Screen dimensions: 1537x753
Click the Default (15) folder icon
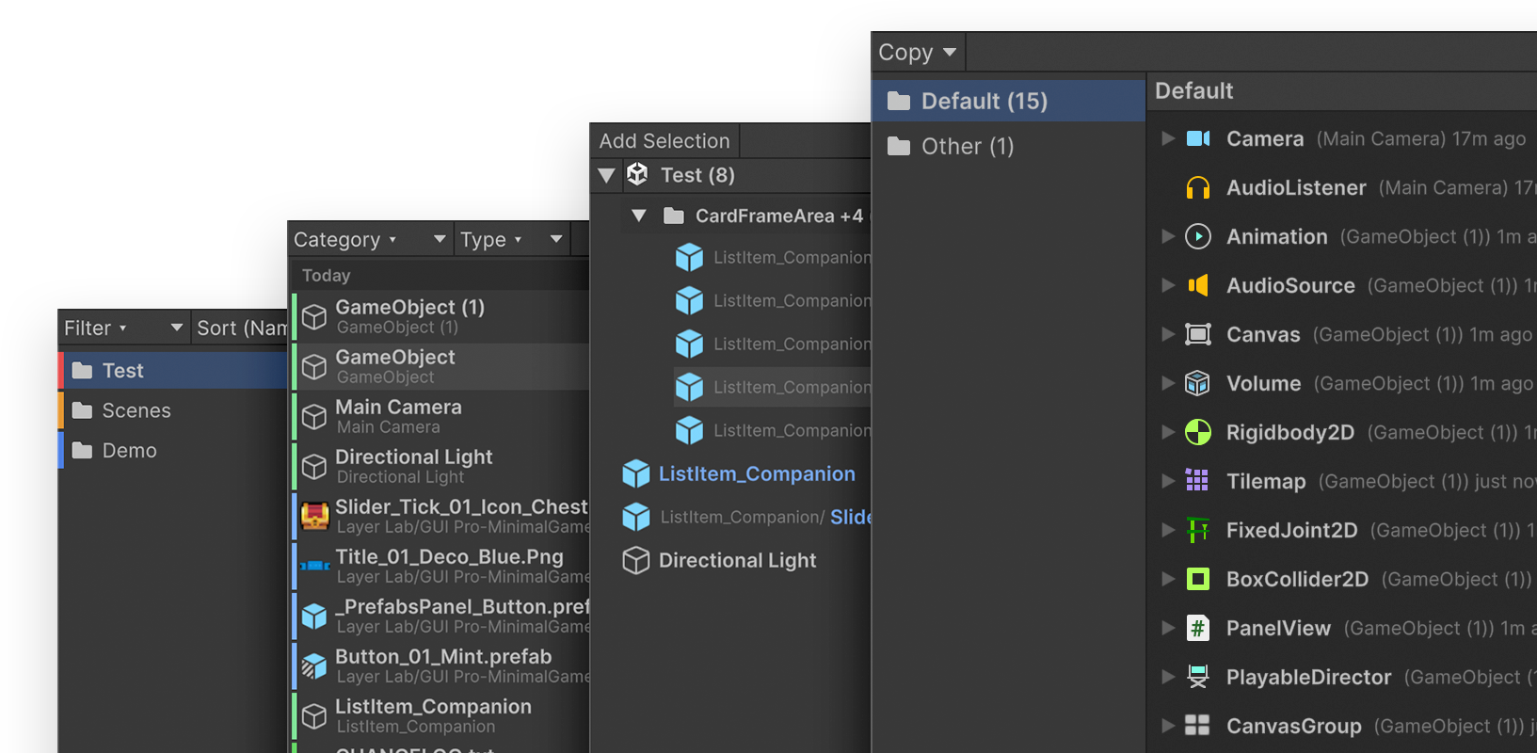(x=899, y=101)
